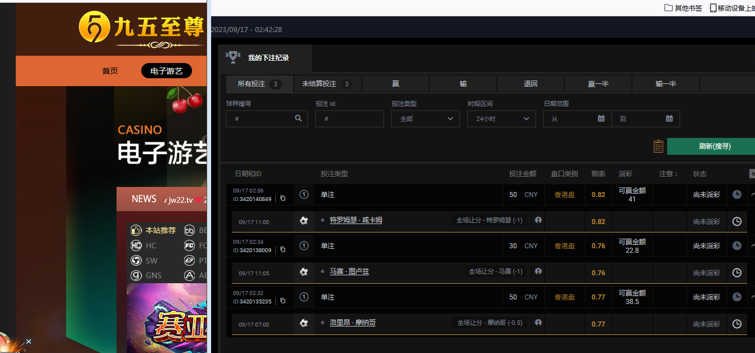Collapse the bet entry with ID 3420138009

(x=752, y=245)
